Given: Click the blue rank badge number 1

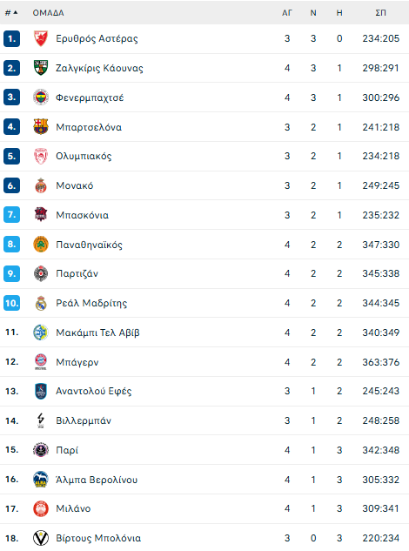Looking at the screenshot, I should pyautogui.click(x=11, y=38).
